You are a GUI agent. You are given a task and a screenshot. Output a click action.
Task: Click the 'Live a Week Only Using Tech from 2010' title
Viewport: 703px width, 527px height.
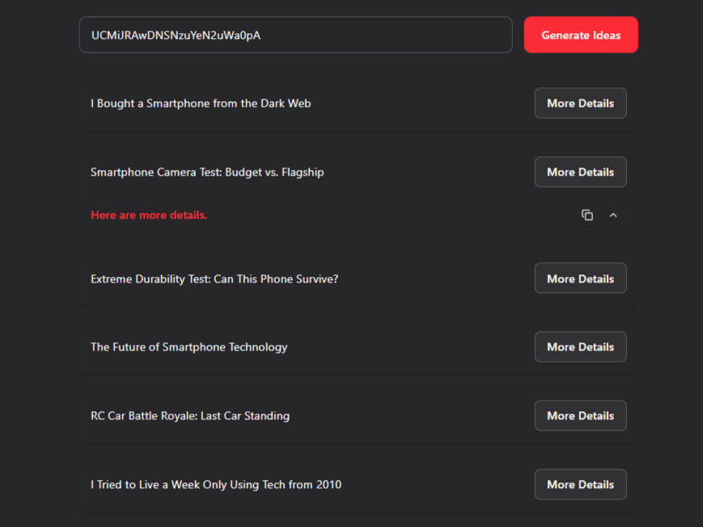click(216, 485)
